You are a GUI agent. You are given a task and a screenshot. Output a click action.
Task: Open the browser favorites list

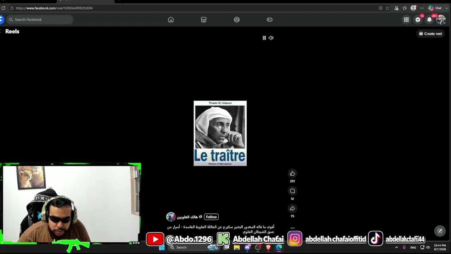(404, 8)
